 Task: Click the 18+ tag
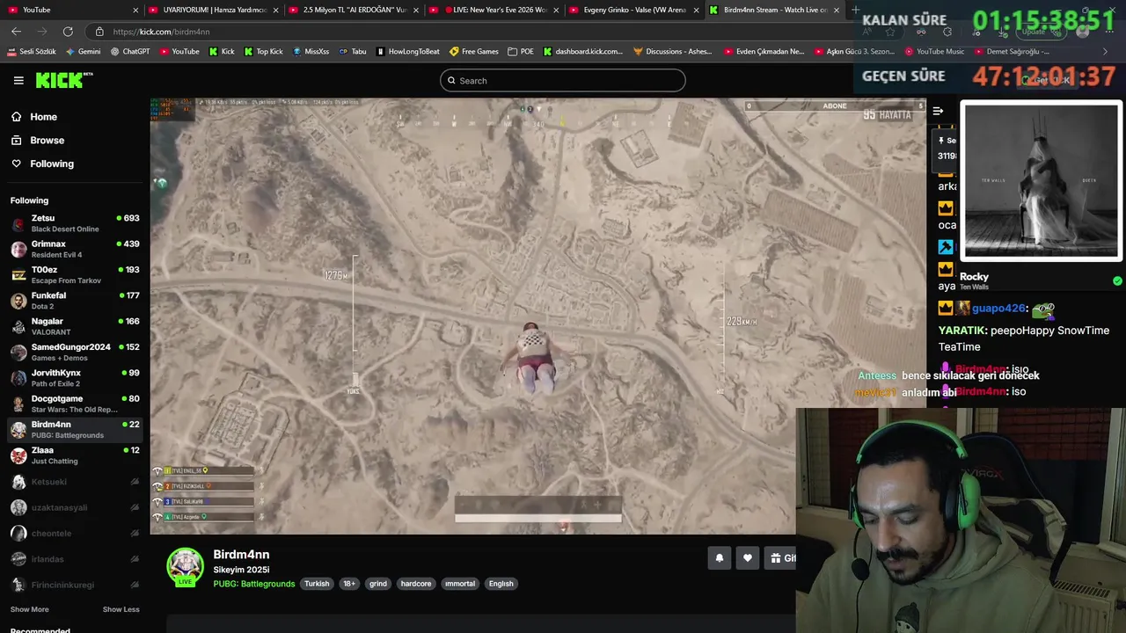349,584
